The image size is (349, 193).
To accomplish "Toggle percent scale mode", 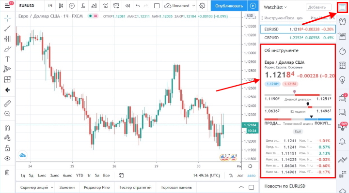I will 231,176.
